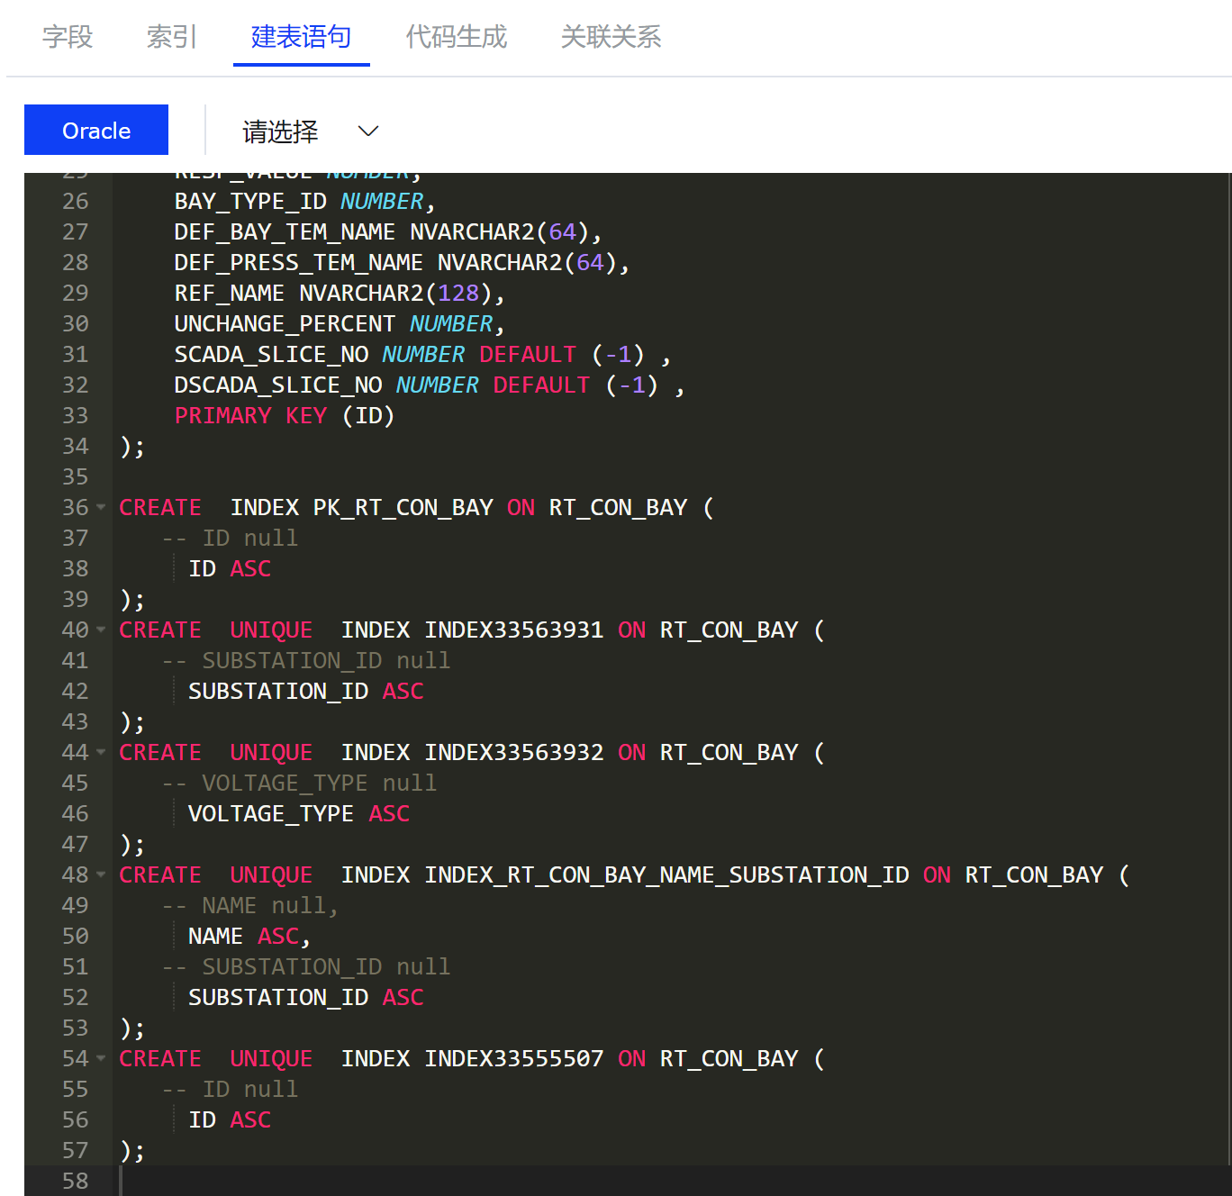Screen dimensions: 1232x1196
Task: Fold the CREATE UNIQUE block at line 44
Action: (101, 753)
